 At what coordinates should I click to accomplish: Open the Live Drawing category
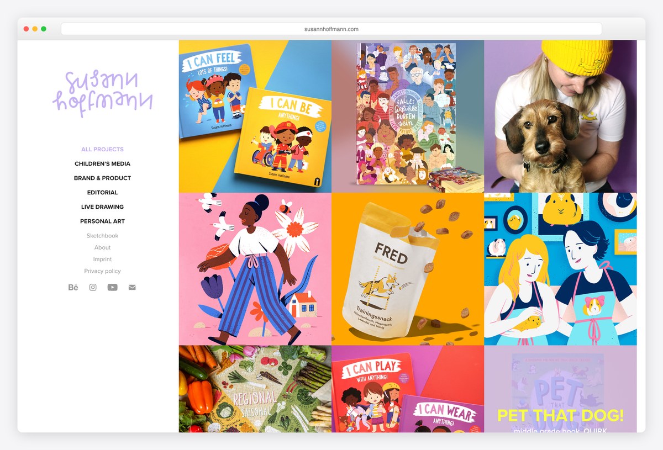coord(102,207)
